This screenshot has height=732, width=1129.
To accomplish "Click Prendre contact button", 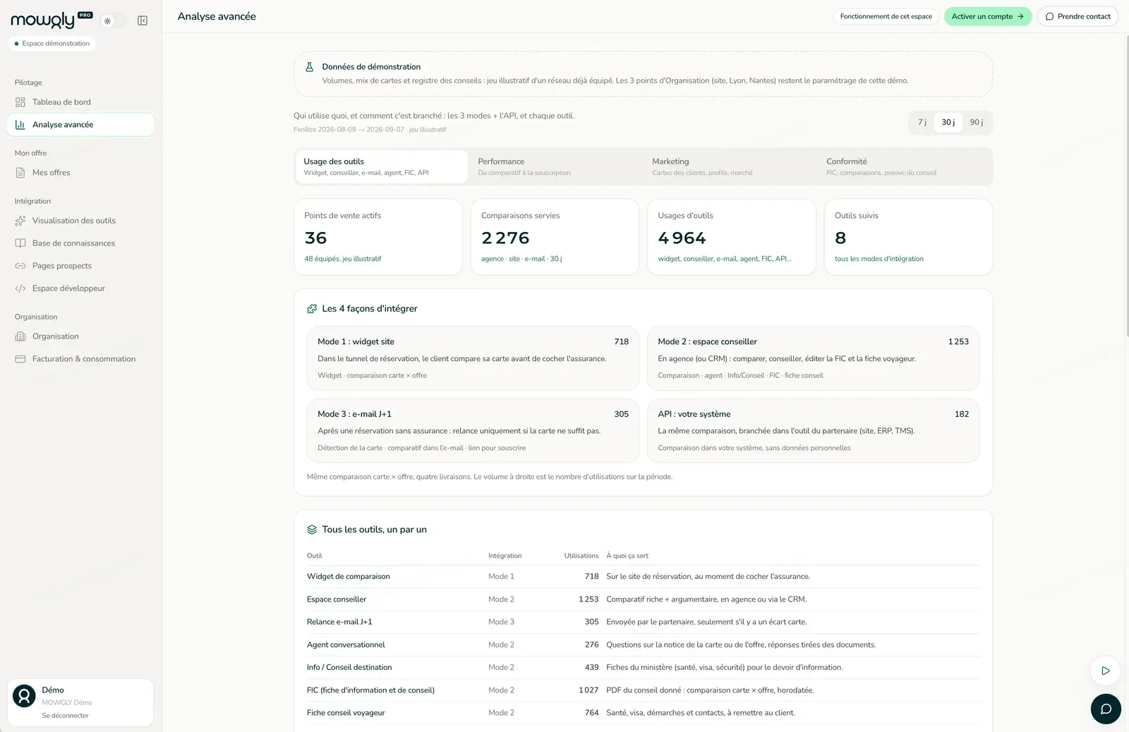I will pos(1077,16).
